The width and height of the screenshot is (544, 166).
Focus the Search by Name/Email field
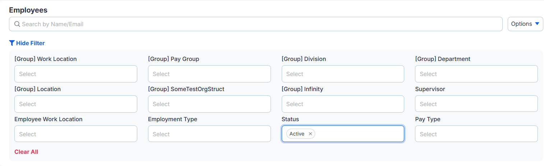click(256, 24)
